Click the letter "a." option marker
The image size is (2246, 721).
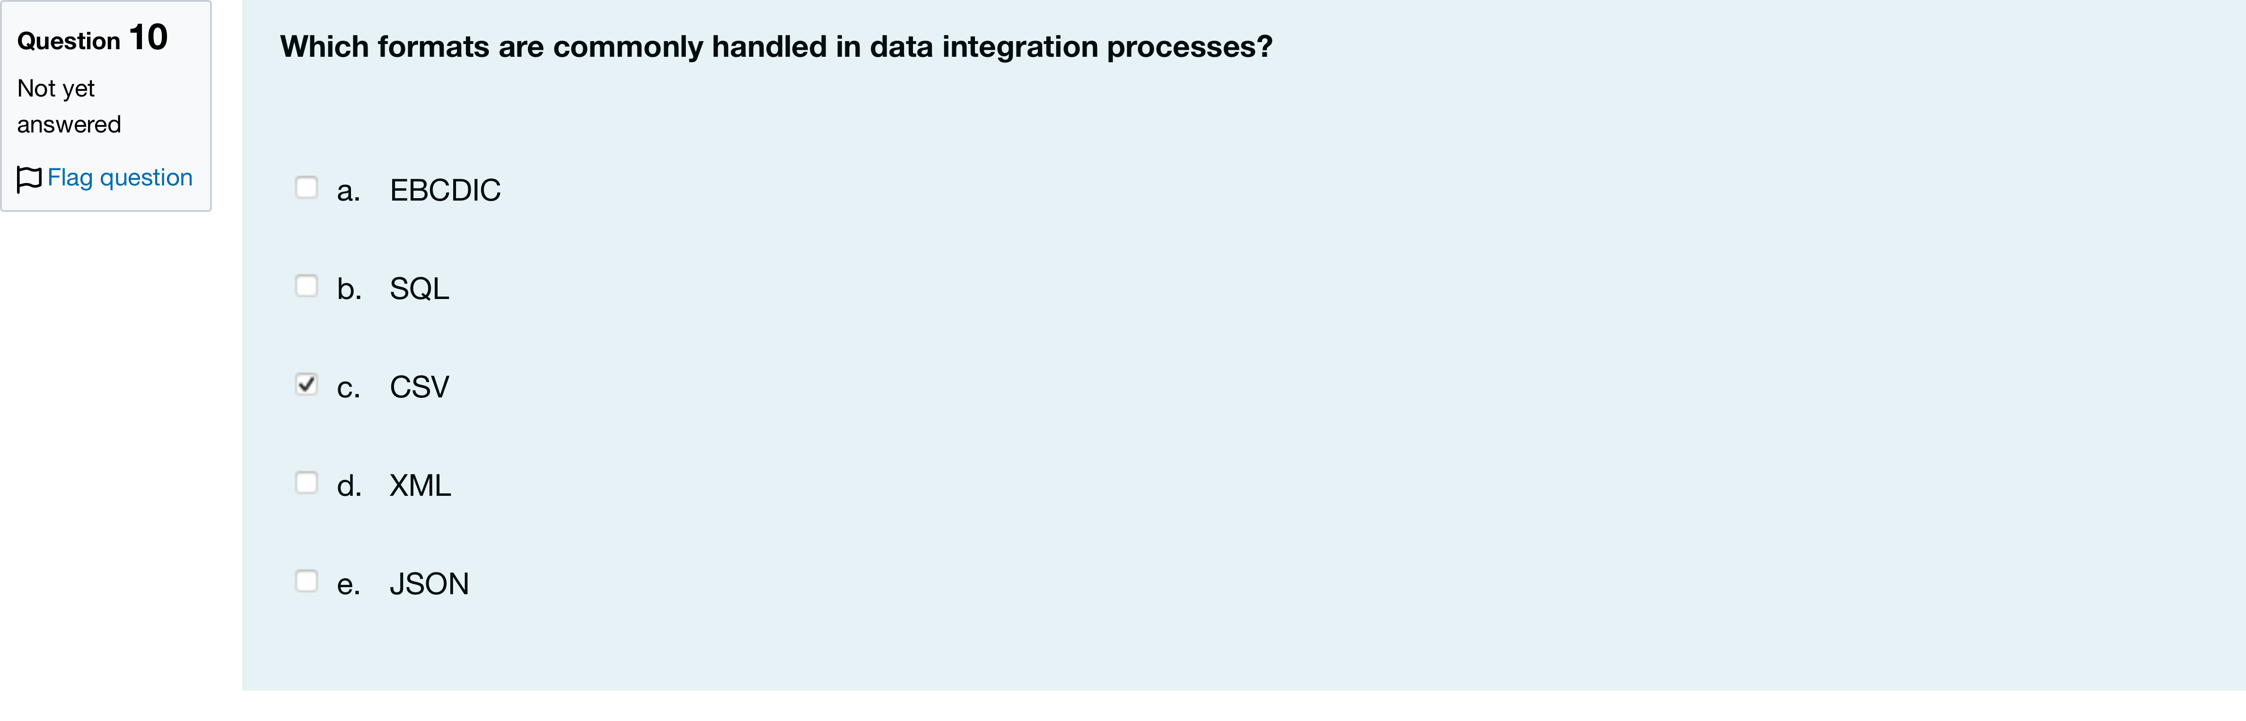pos(349,191)
